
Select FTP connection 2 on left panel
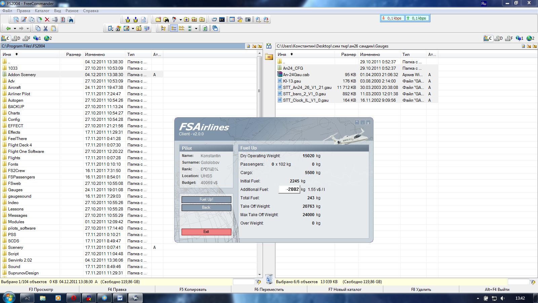48,38
